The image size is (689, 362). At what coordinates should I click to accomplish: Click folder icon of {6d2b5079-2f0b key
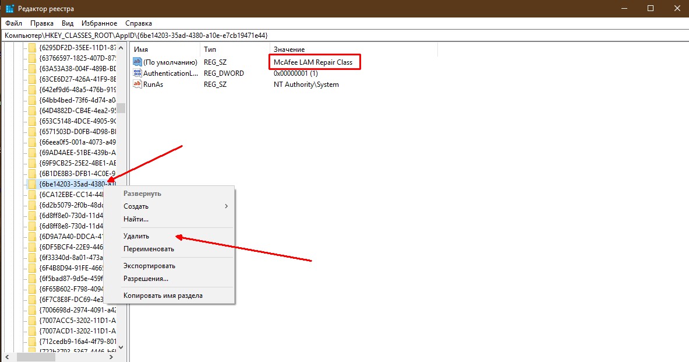click(x=32, y=205)
